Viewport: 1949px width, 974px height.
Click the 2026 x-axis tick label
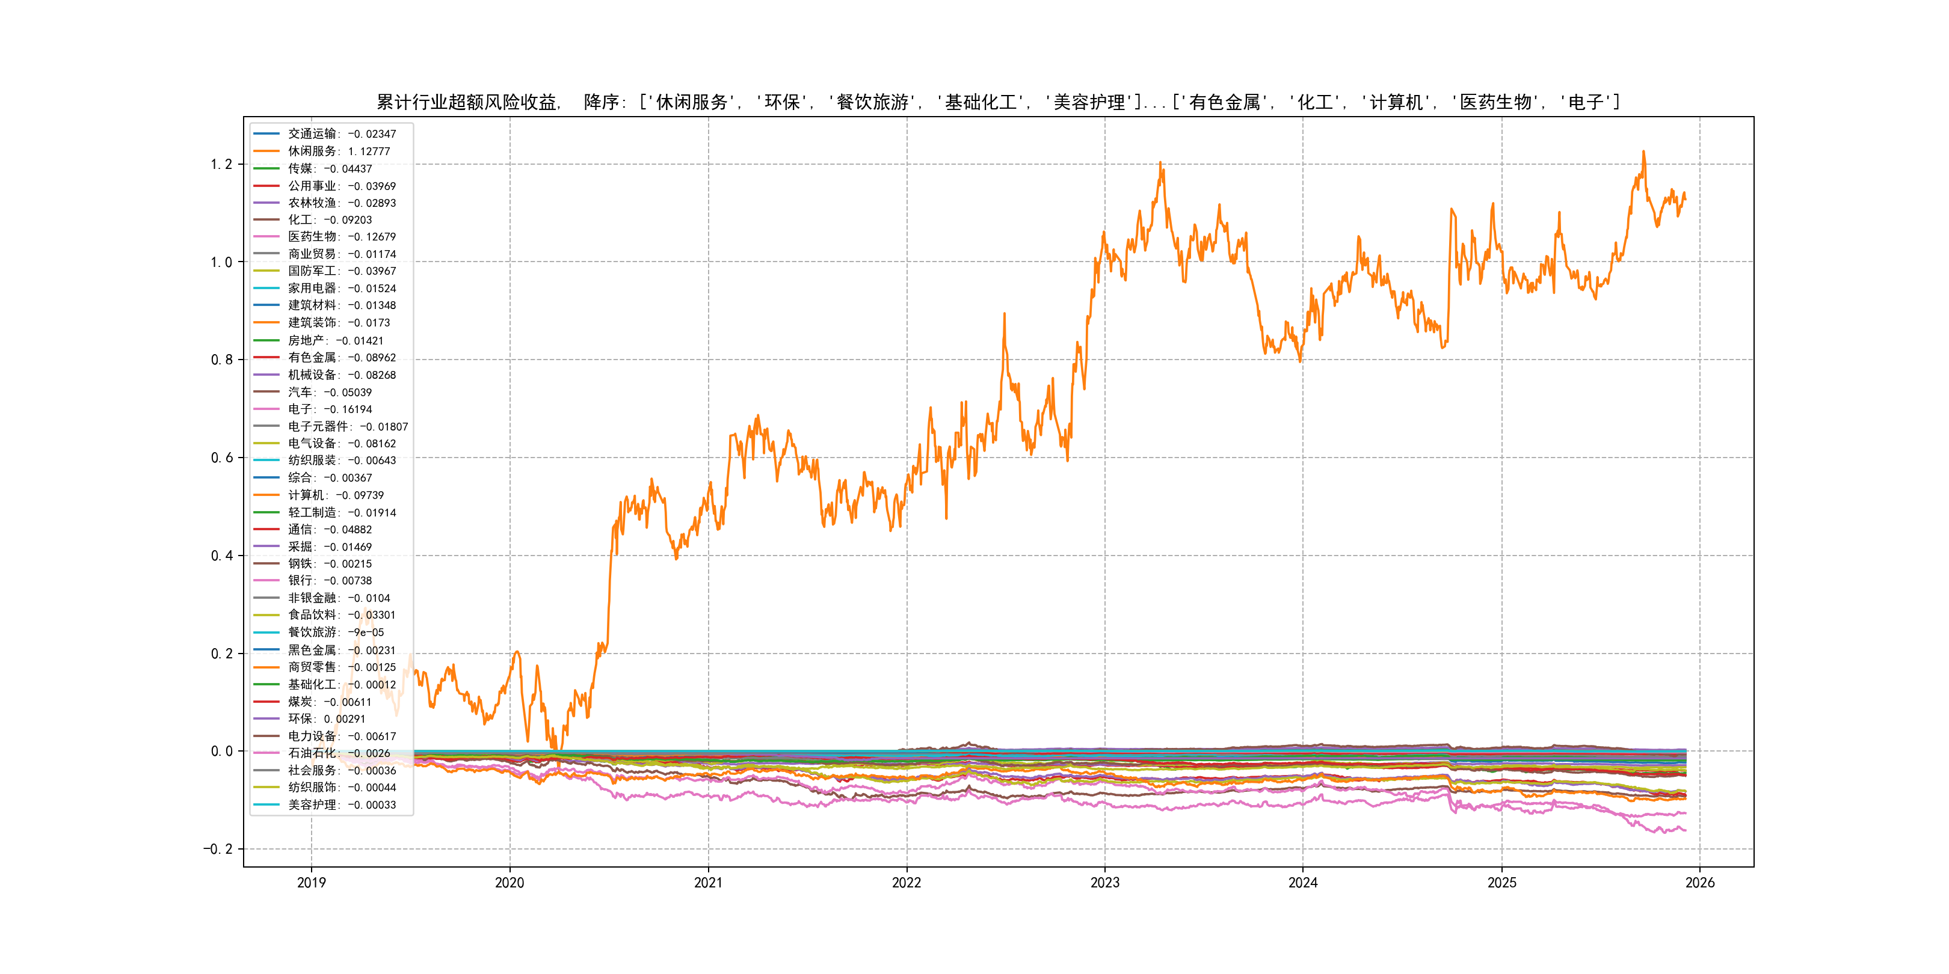pyautogui.click(x=1700, y=883)
